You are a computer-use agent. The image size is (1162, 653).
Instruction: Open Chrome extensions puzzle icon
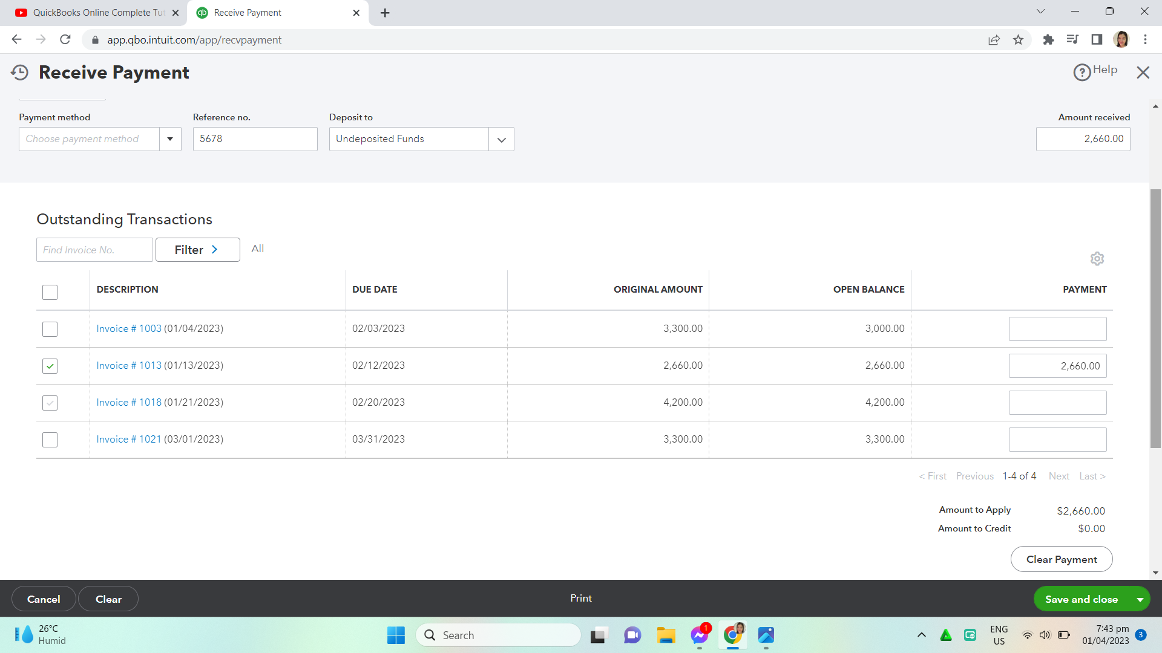pos(1048,40)
